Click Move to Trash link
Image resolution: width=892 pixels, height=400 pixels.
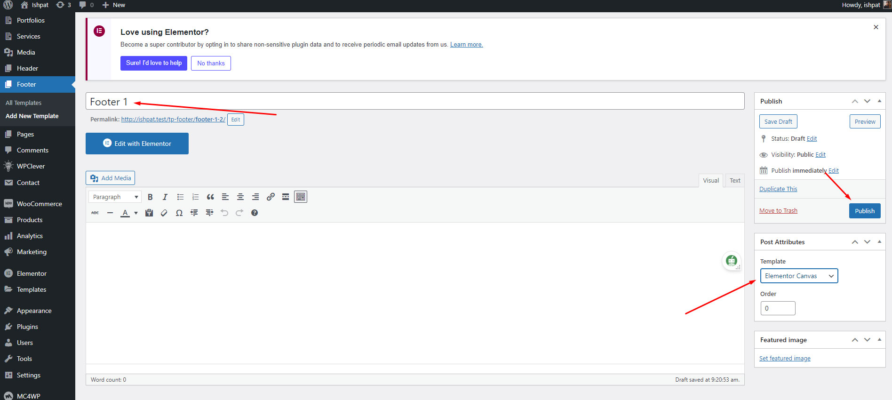pyautogui.click(x=778, y=211)
